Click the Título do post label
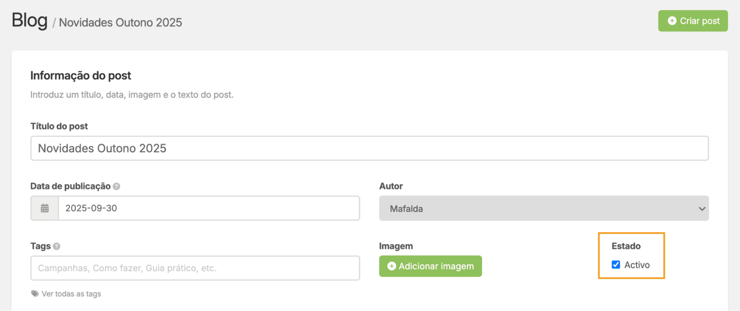The width and height of the screenshot is (740, 311). [59, 126]
